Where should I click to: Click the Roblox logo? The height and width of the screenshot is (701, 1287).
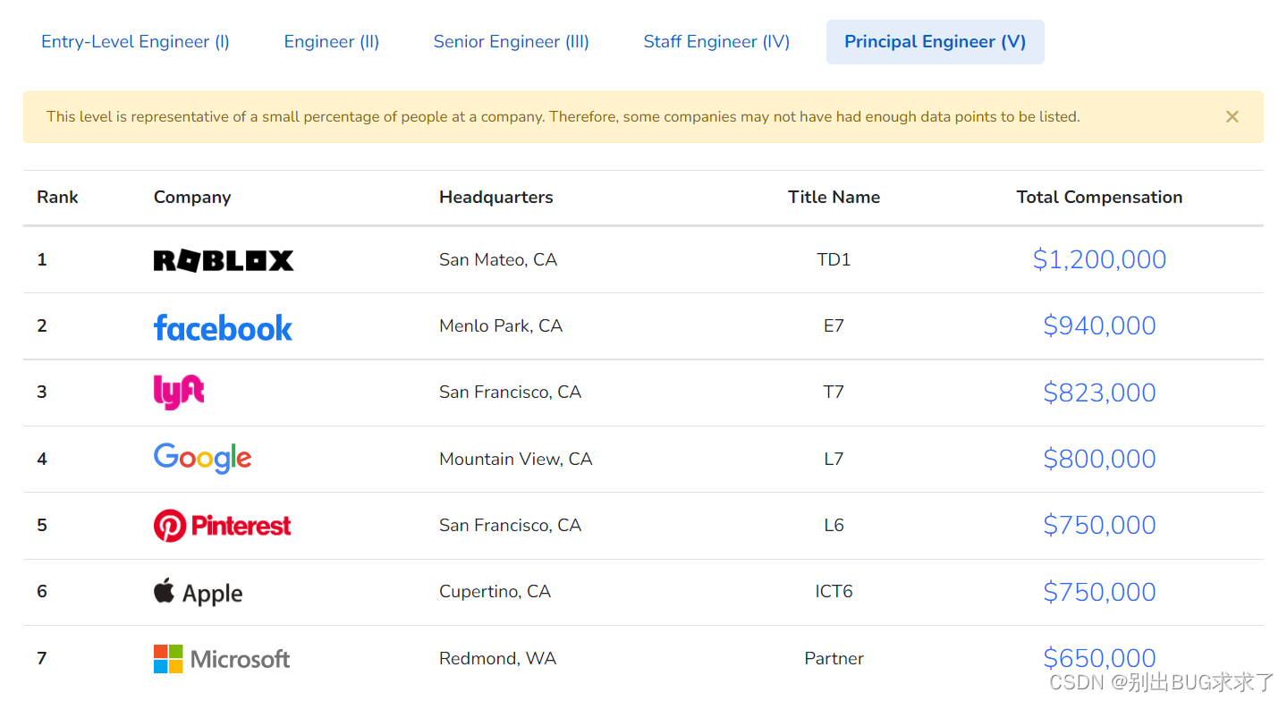point(224,260)
